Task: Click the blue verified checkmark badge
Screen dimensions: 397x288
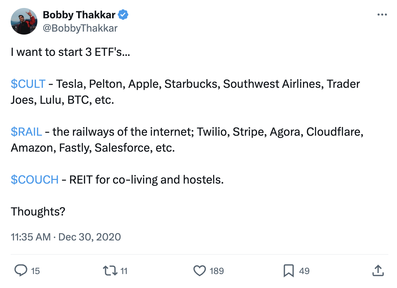Action: [124, 15]
